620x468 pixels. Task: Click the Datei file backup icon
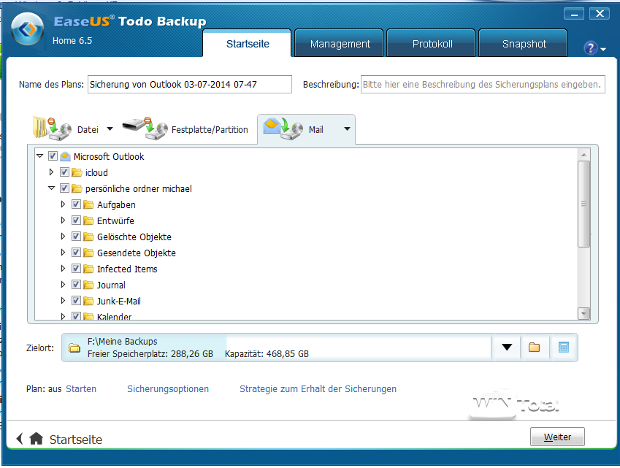tap(52, 128)
